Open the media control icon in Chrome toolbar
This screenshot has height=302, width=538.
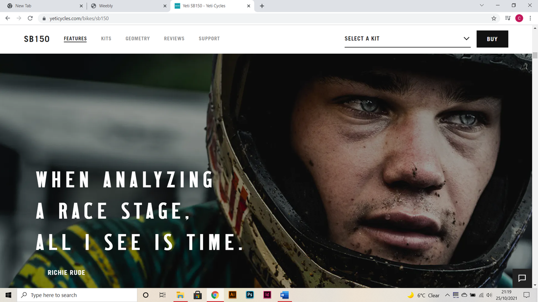508,18
